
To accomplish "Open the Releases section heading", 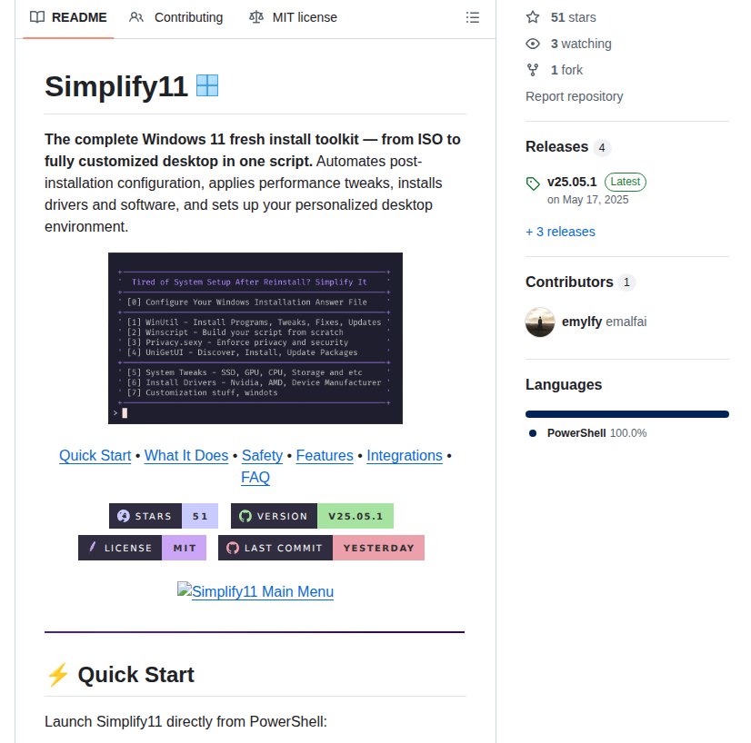I will pyautogui.click(x=556, y=146).
